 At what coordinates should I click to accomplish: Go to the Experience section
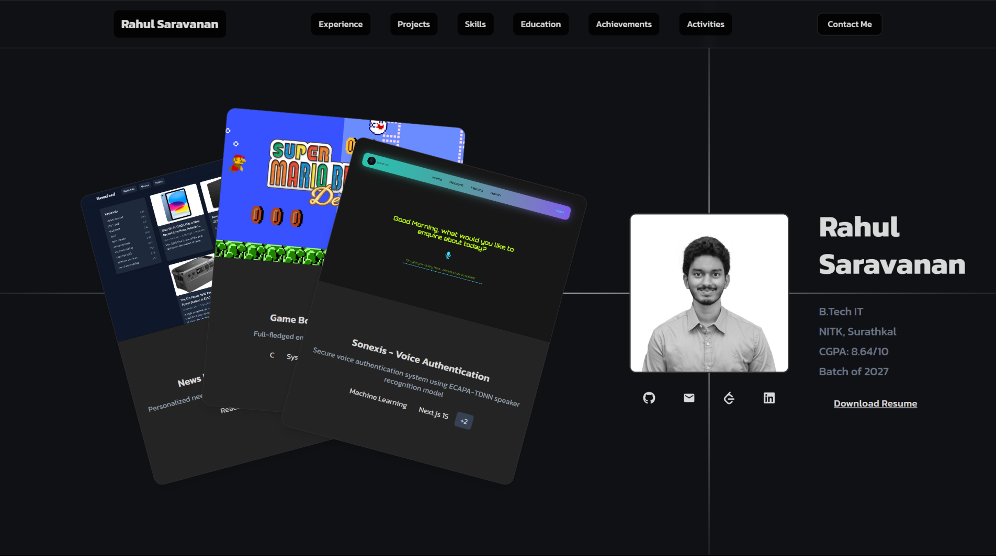coord(341,24)
